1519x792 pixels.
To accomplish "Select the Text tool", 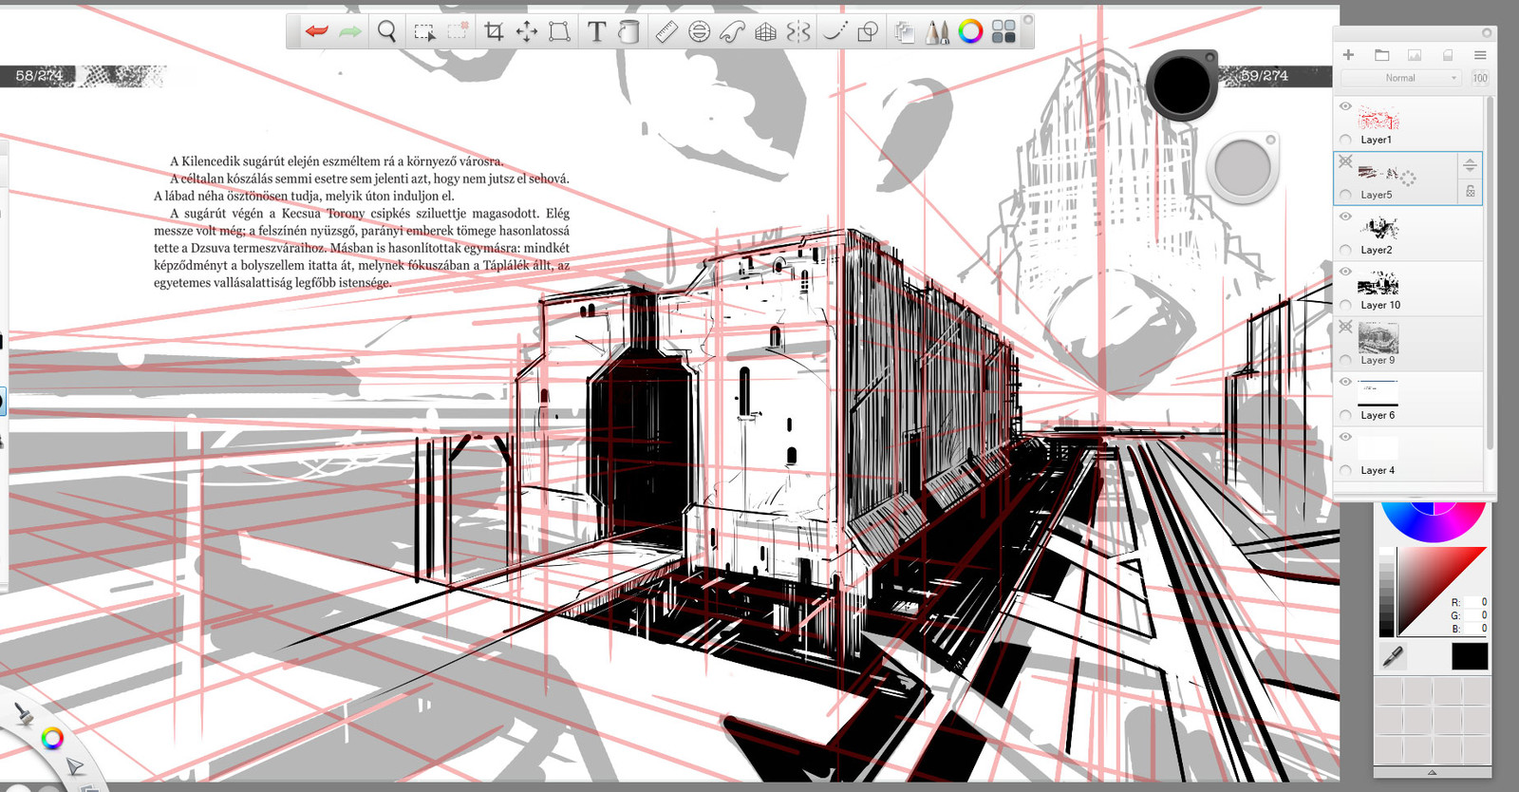I will pyautogui.click(x=596, y=31).
